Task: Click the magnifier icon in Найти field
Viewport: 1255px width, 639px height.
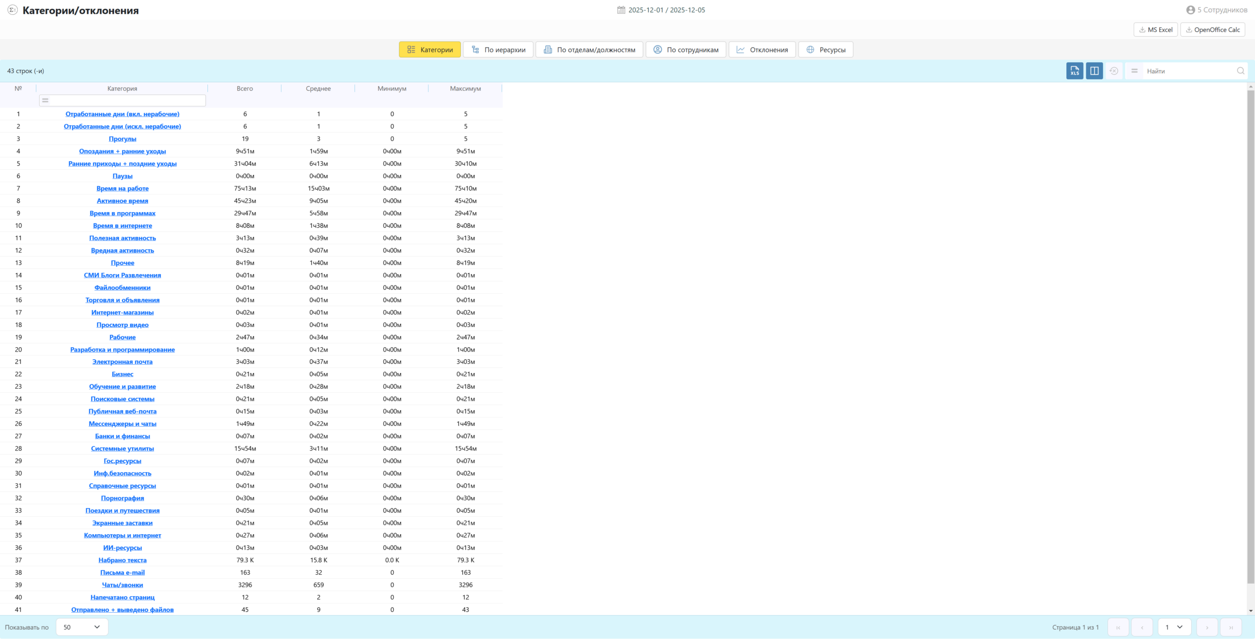Action: (1240, 71)
